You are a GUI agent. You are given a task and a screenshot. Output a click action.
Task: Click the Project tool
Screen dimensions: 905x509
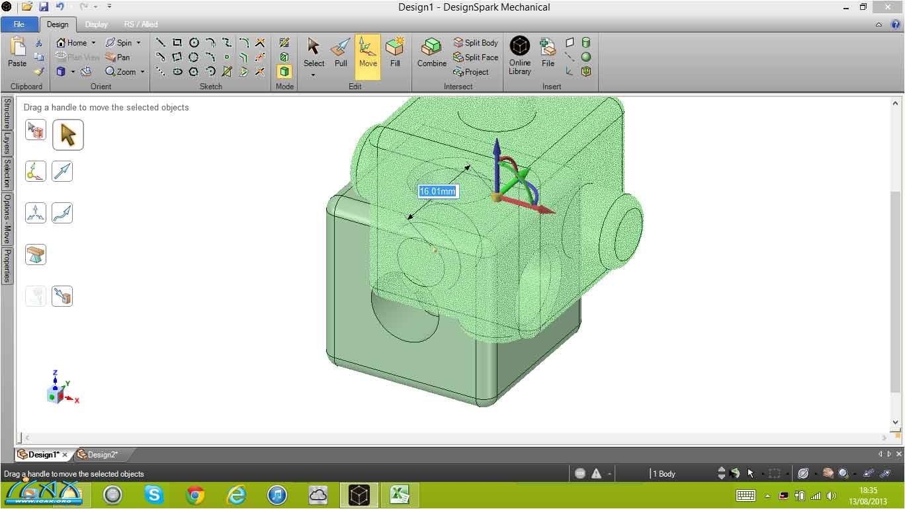[x=471, y=72]
